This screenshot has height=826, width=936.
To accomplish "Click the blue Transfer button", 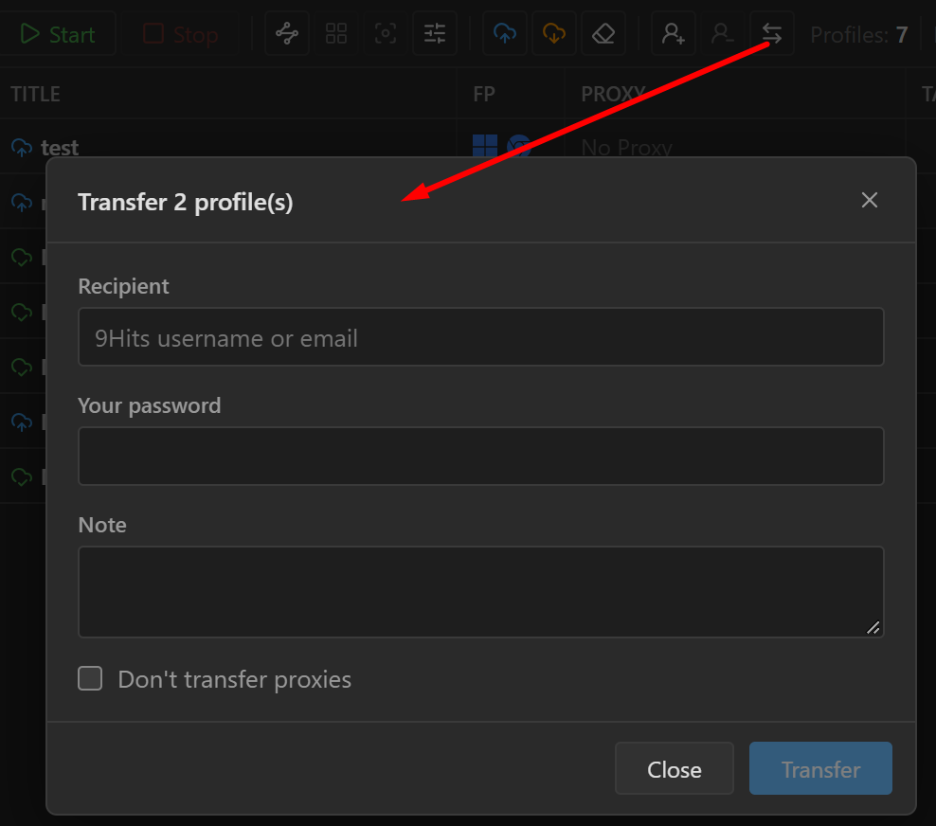I will [x=820, y=769].
